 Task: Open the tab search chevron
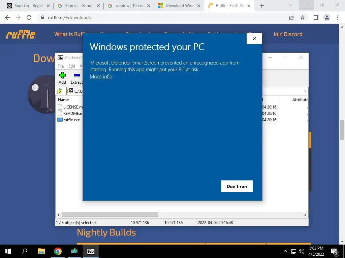click(x=291, y=5)
